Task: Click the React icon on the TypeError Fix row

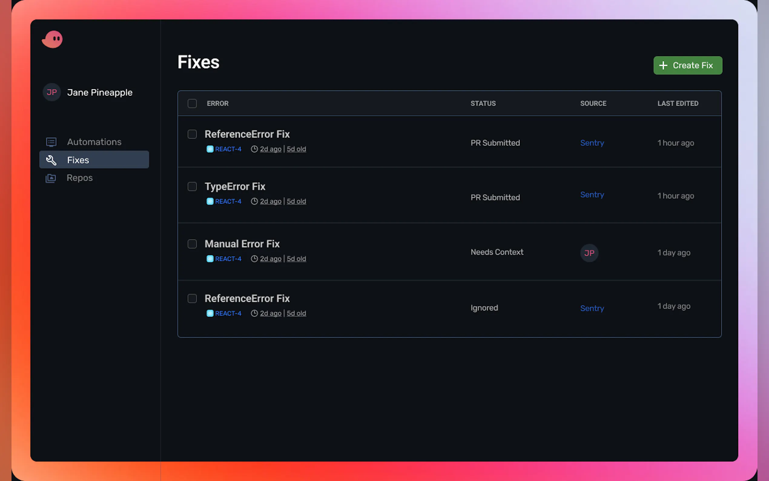Action: click(210, 201)
